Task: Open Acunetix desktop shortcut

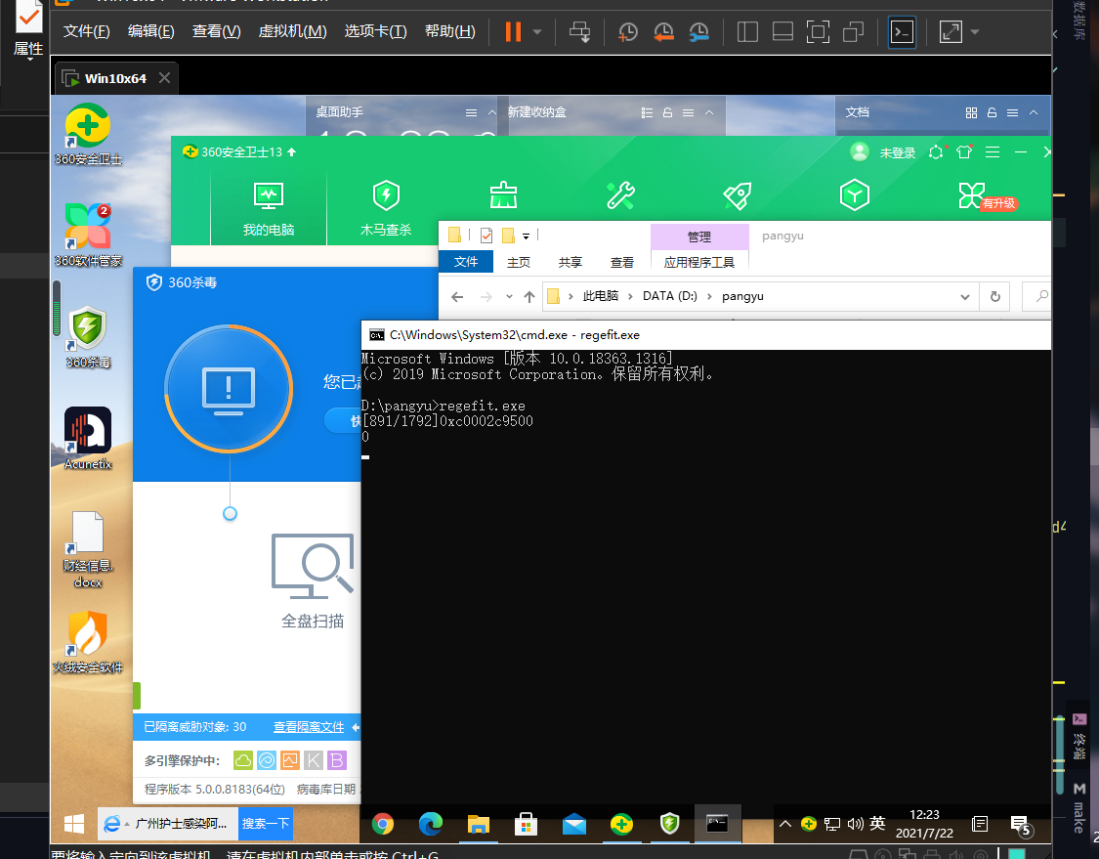Action: click(x=88, y=438)
